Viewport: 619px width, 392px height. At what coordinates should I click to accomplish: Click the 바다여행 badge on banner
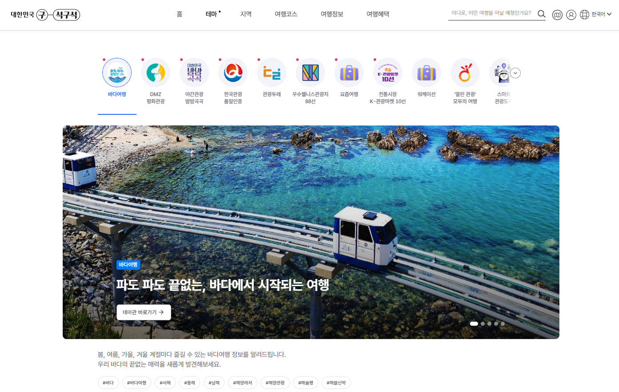(128, 265)
